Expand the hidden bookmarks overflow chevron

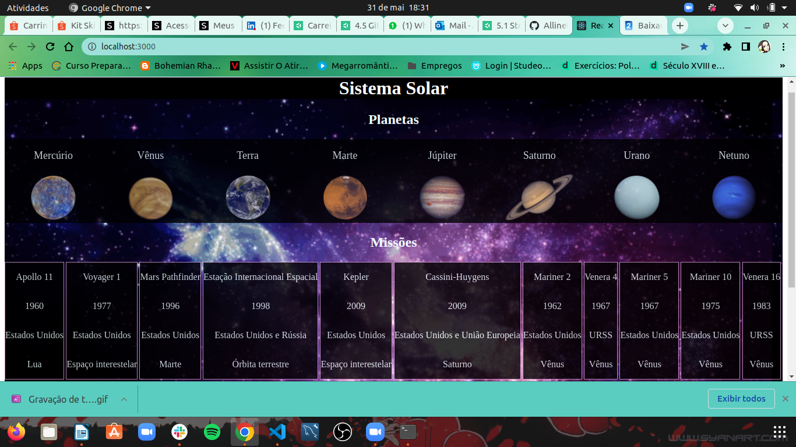784,66
